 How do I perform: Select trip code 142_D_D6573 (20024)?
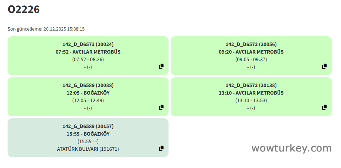88,44
